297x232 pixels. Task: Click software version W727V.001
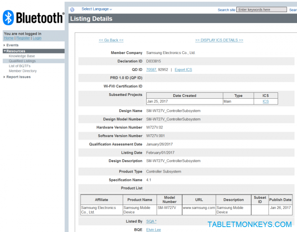point(155,136)
